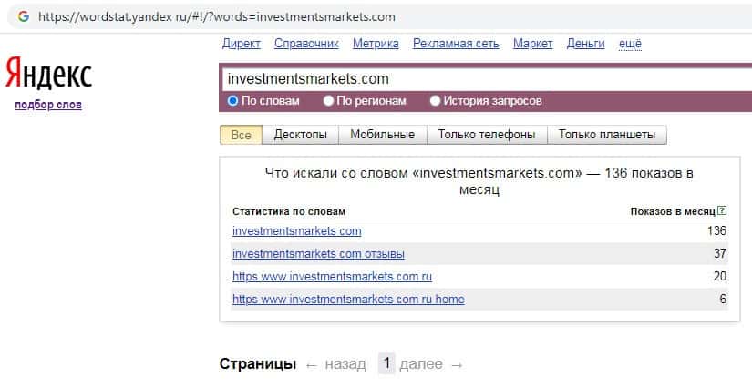Open the Только планшеты tab
The width and height of the screenshot is (752, 387).
607,135
